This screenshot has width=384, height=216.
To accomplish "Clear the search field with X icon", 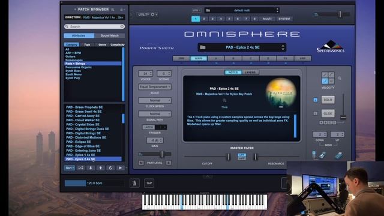I will pos(122,26).
